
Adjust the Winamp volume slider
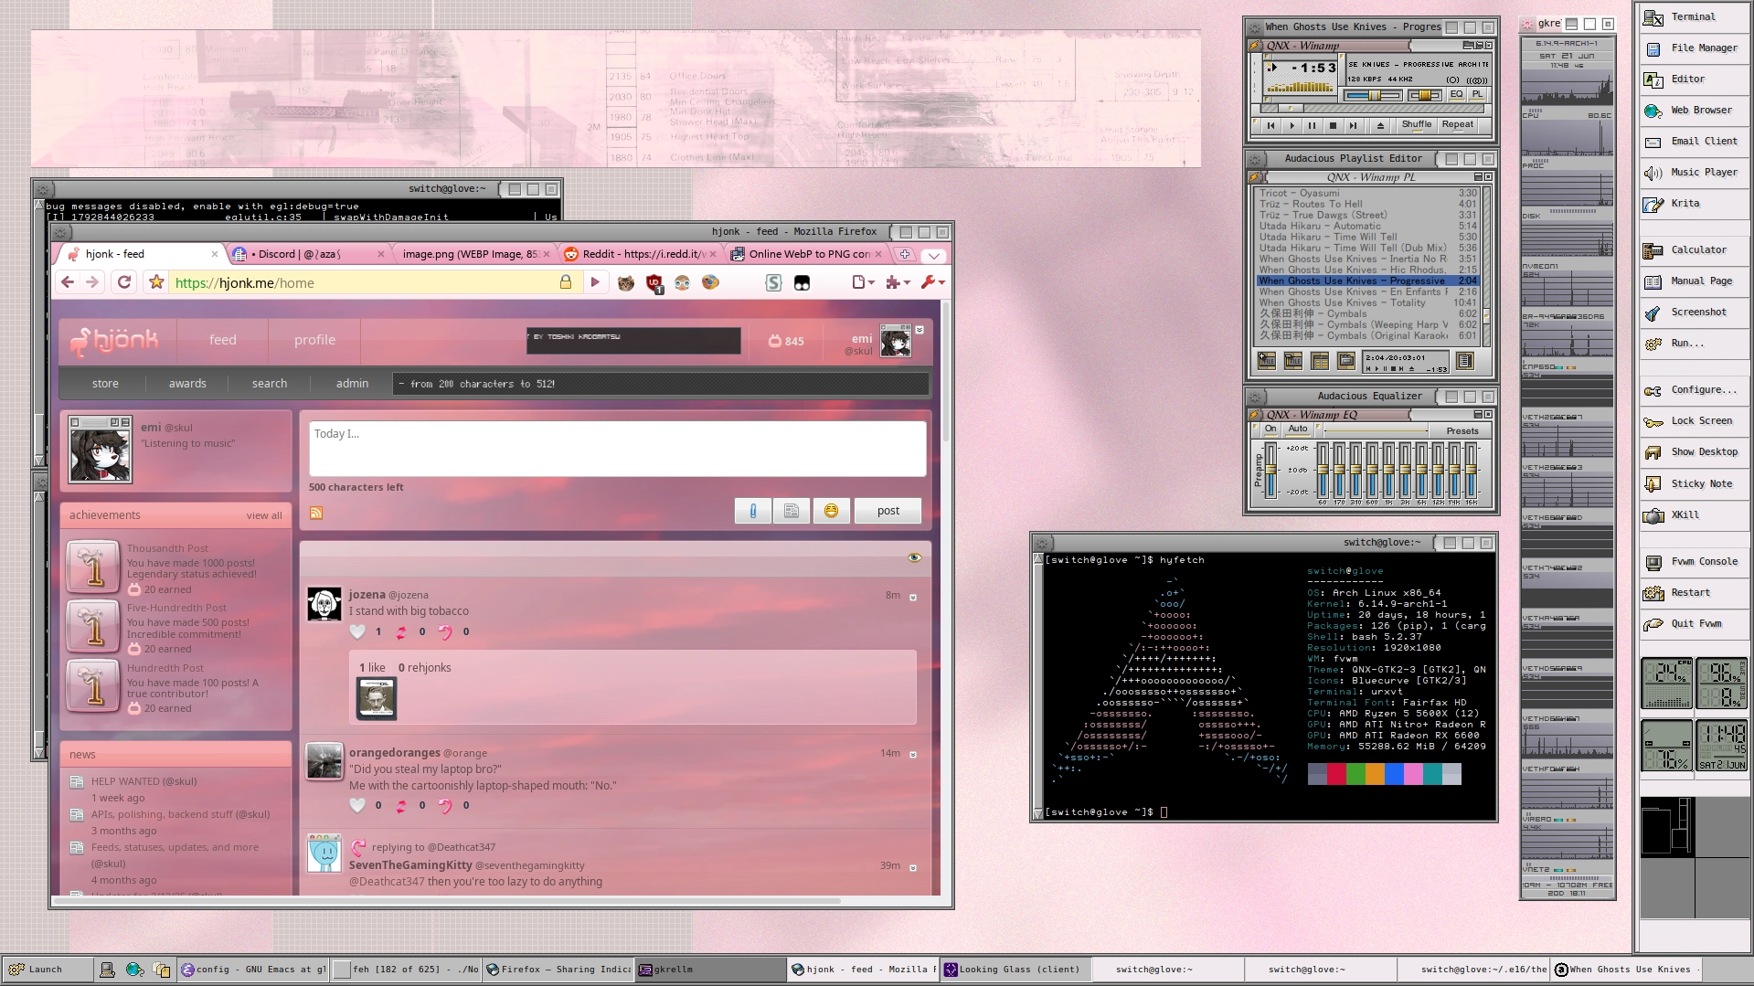click(x=1373, y=95)
